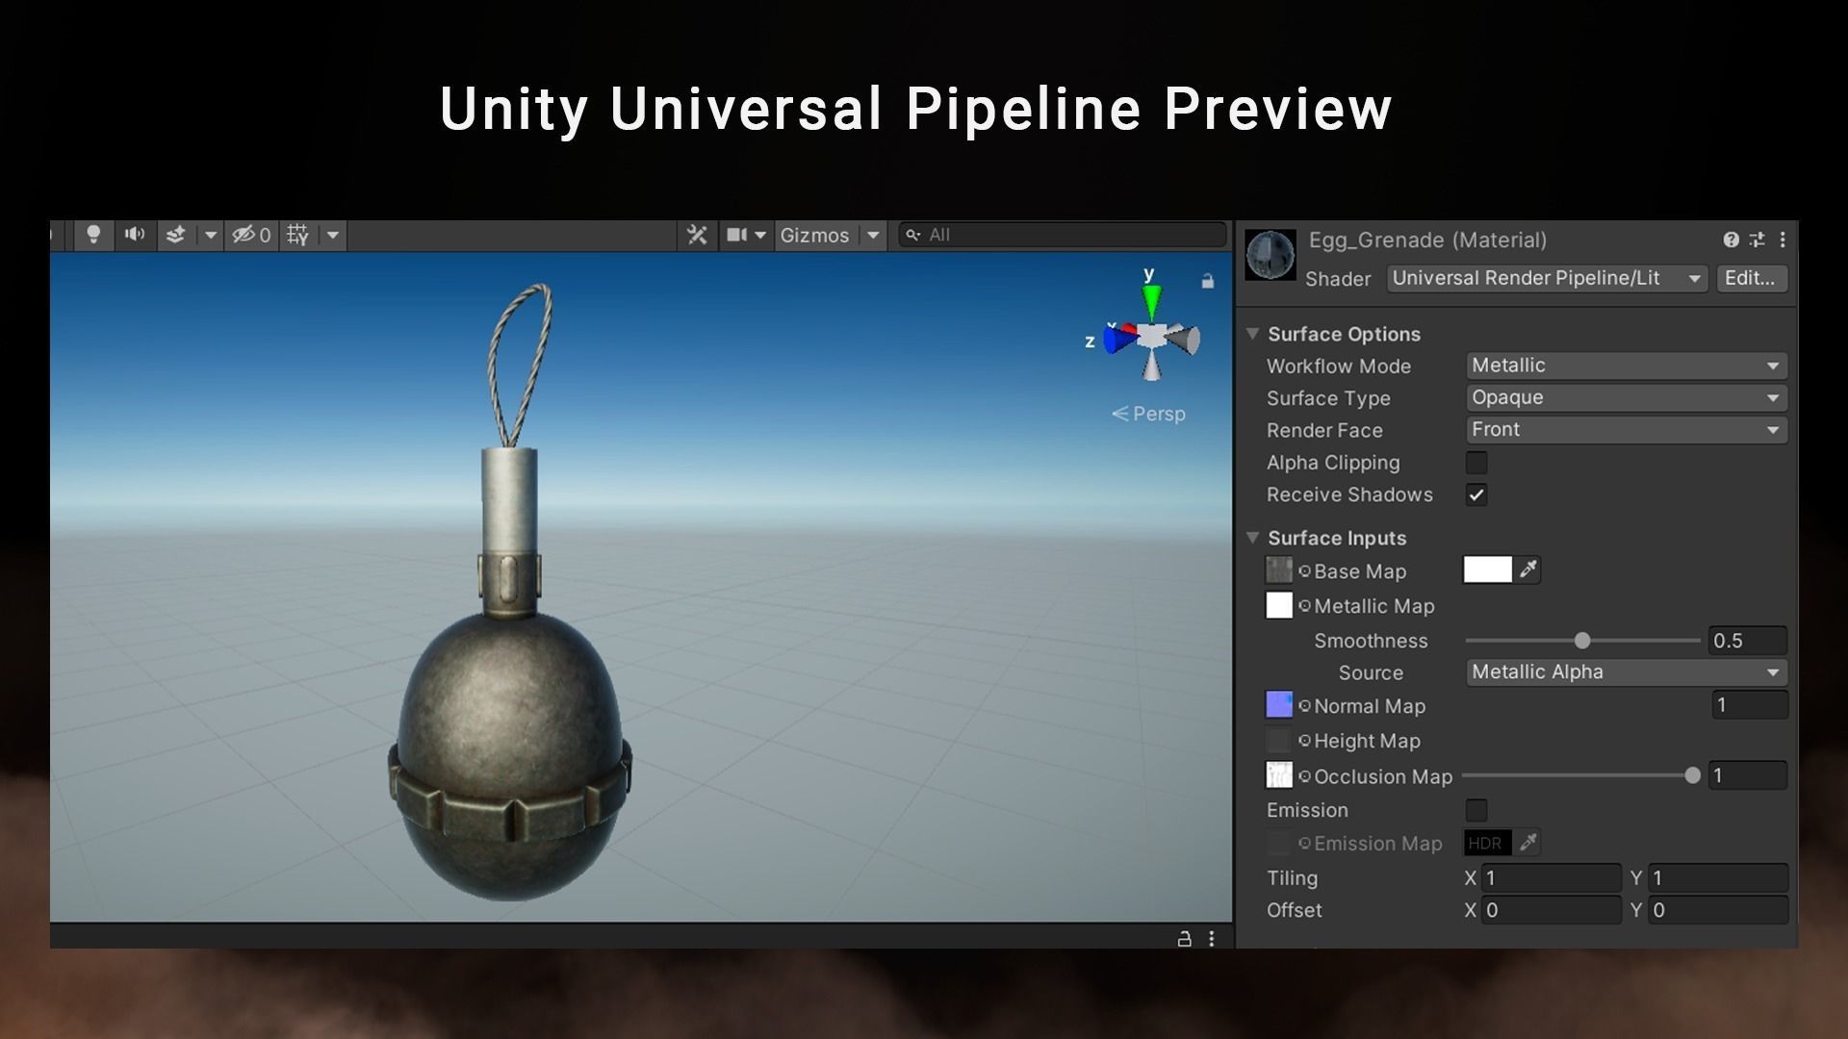Open Emission Map HDR color swatch

[1488, 844]
